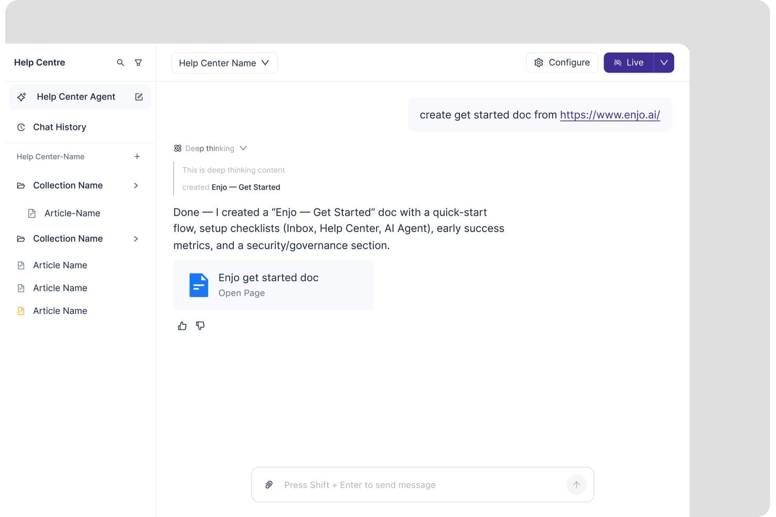This screenshot has width=776, height=517.
Task: Click the blue Enjo doc file icon
Action: pyautogui.click(x=199, y=285)
